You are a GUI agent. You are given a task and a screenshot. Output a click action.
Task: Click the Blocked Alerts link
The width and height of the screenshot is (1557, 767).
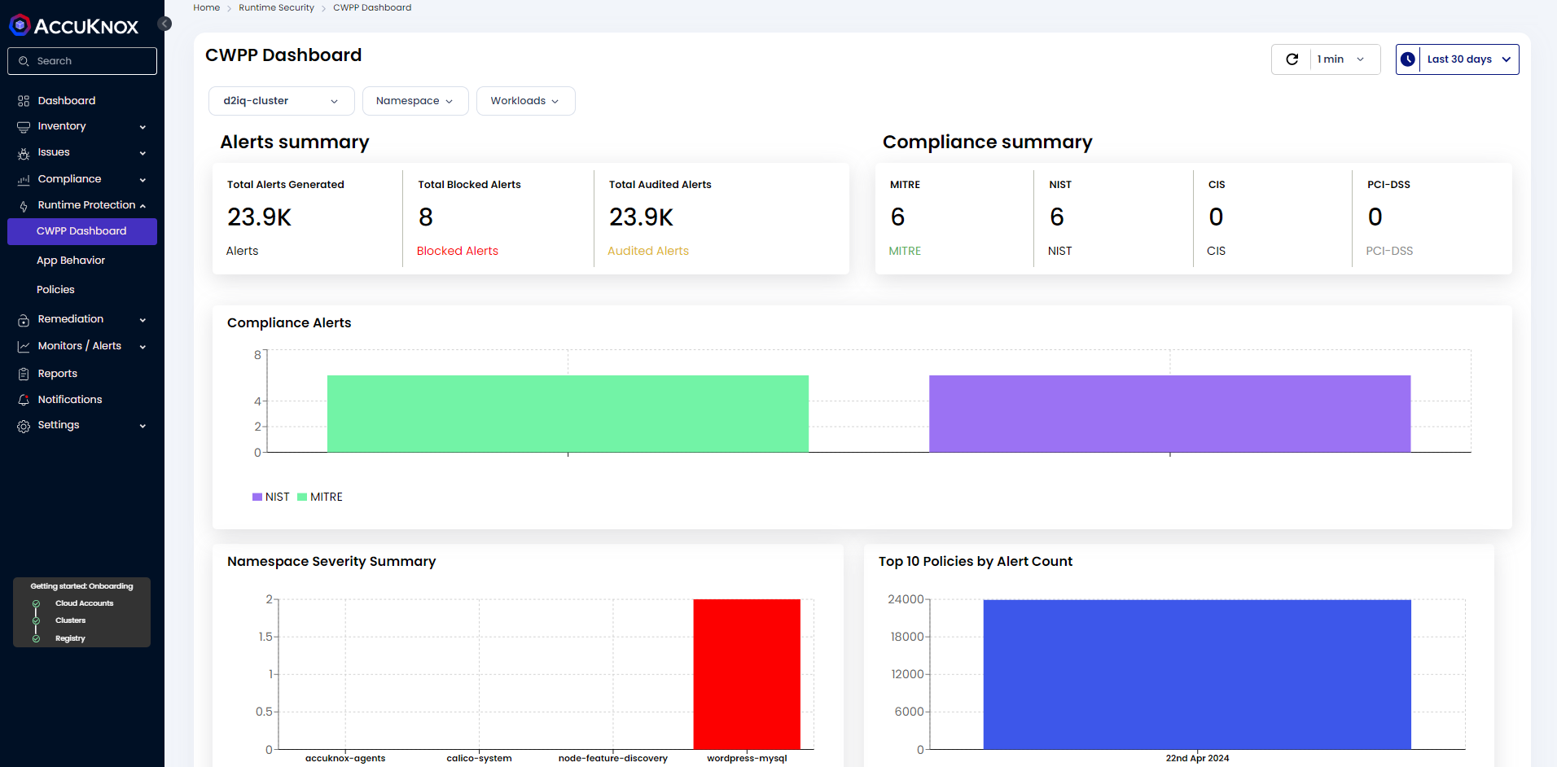point(458,251)
